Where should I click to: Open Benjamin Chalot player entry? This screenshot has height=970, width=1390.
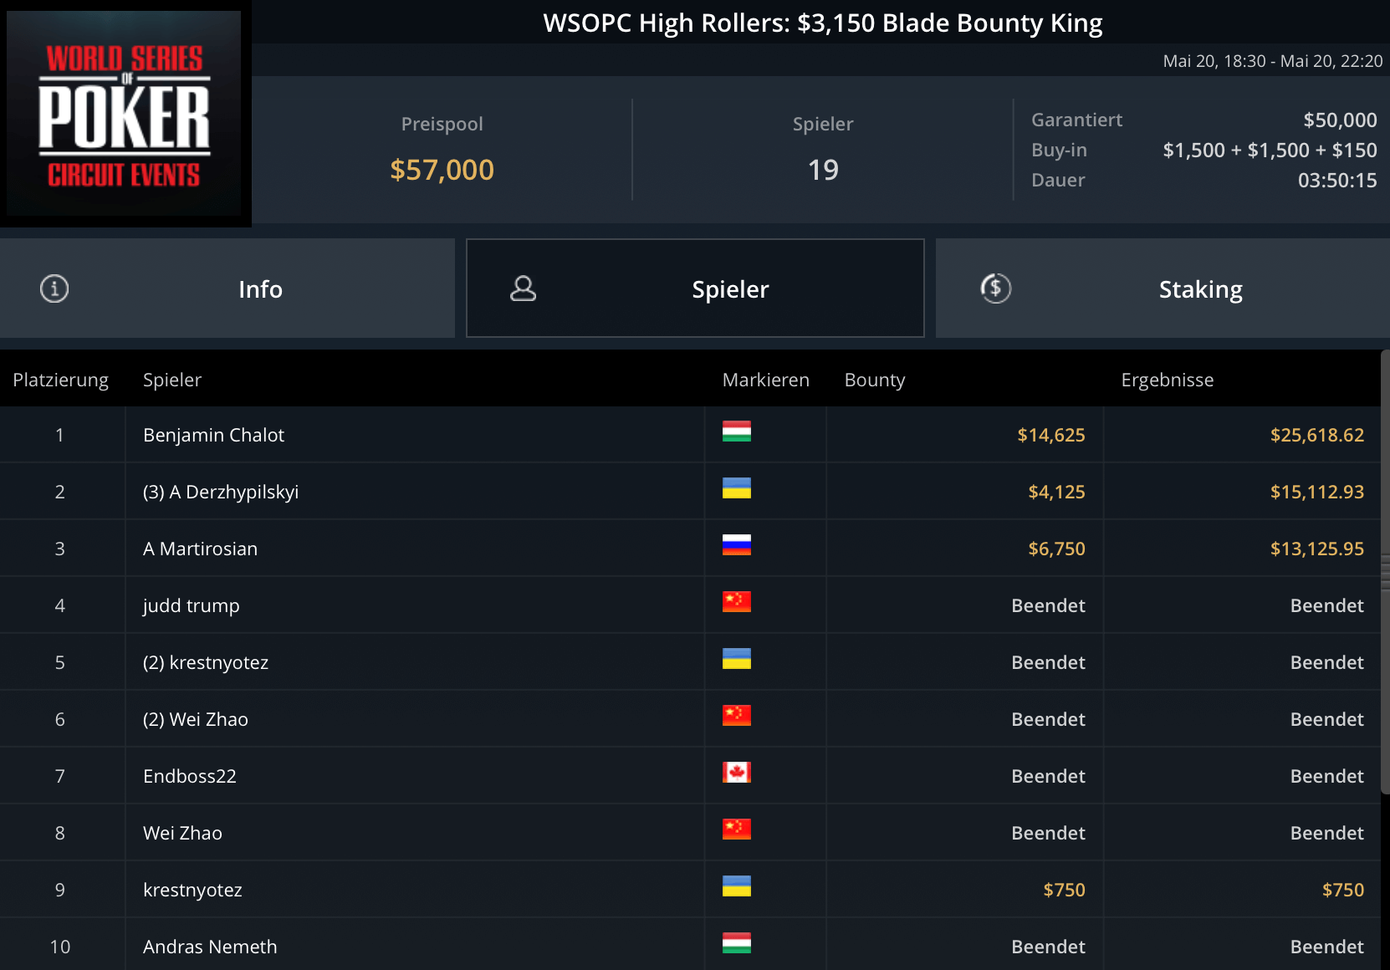click(x=213, y=435)
